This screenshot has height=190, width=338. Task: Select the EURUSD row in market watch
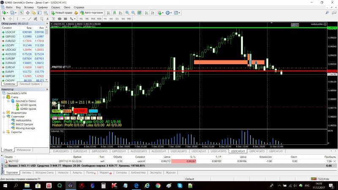[x=23, y=41]
